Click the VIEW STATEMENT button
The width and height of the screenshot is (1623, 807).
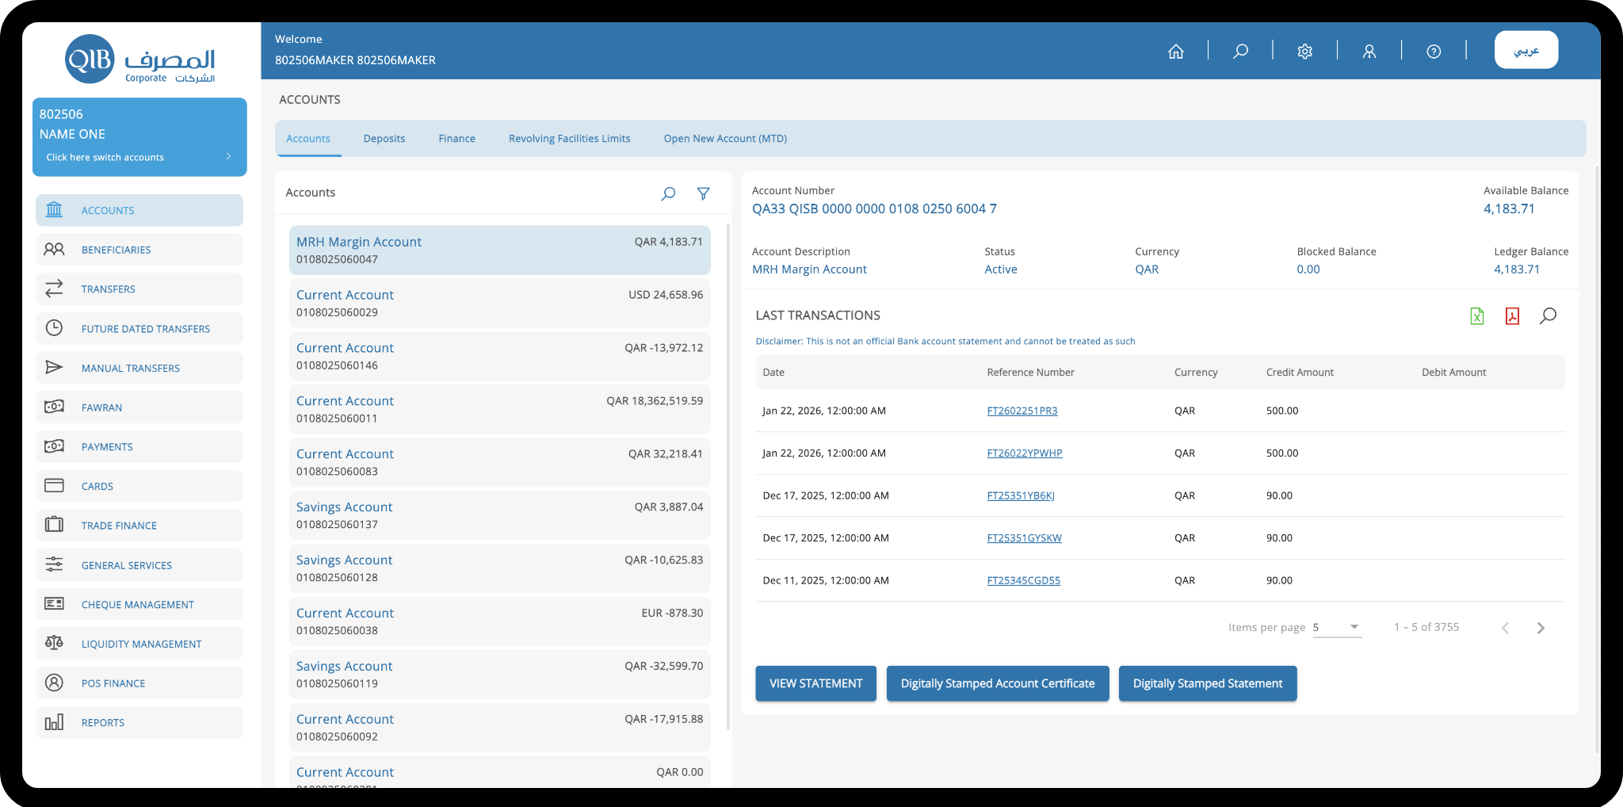click(x=816, y=683)
